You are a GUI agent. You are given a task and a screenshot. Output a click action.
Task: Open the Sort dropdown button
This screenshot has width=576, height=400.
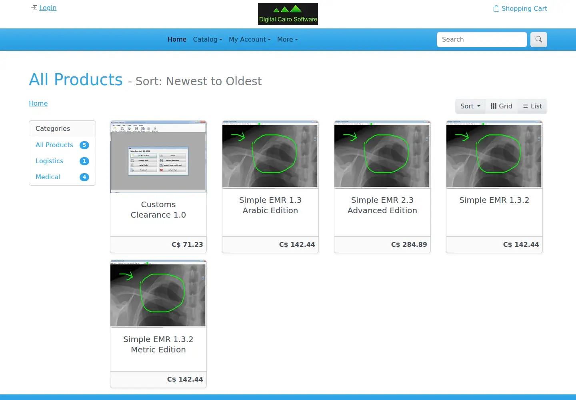470,106
